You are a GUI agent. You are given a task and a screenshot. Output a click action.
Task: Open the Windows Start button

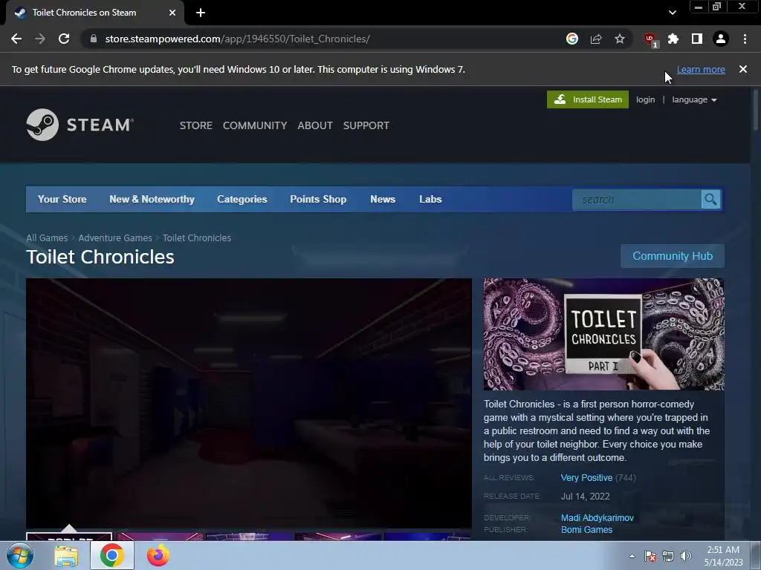(x=19, y=556)
